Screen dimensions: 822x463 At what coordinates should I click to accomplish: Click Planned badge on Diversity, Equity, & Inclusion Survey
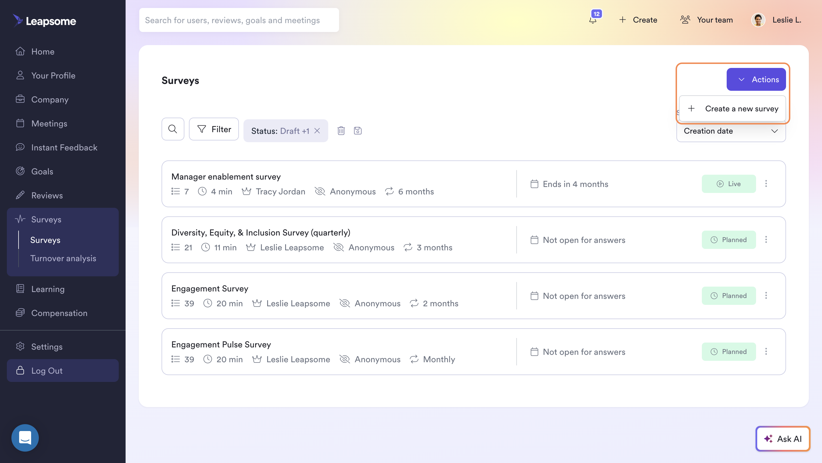click(728, 240)
